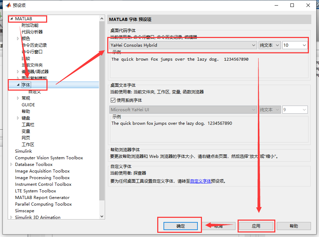Select 帮助 in the preferences tree
Image resolution: width=319 pixels, height=237 pixels.
coord(26,112)
